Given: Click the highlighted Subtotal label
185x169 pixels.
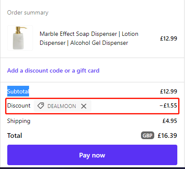Looking at the screenshot, I should (x=18, y=91).
